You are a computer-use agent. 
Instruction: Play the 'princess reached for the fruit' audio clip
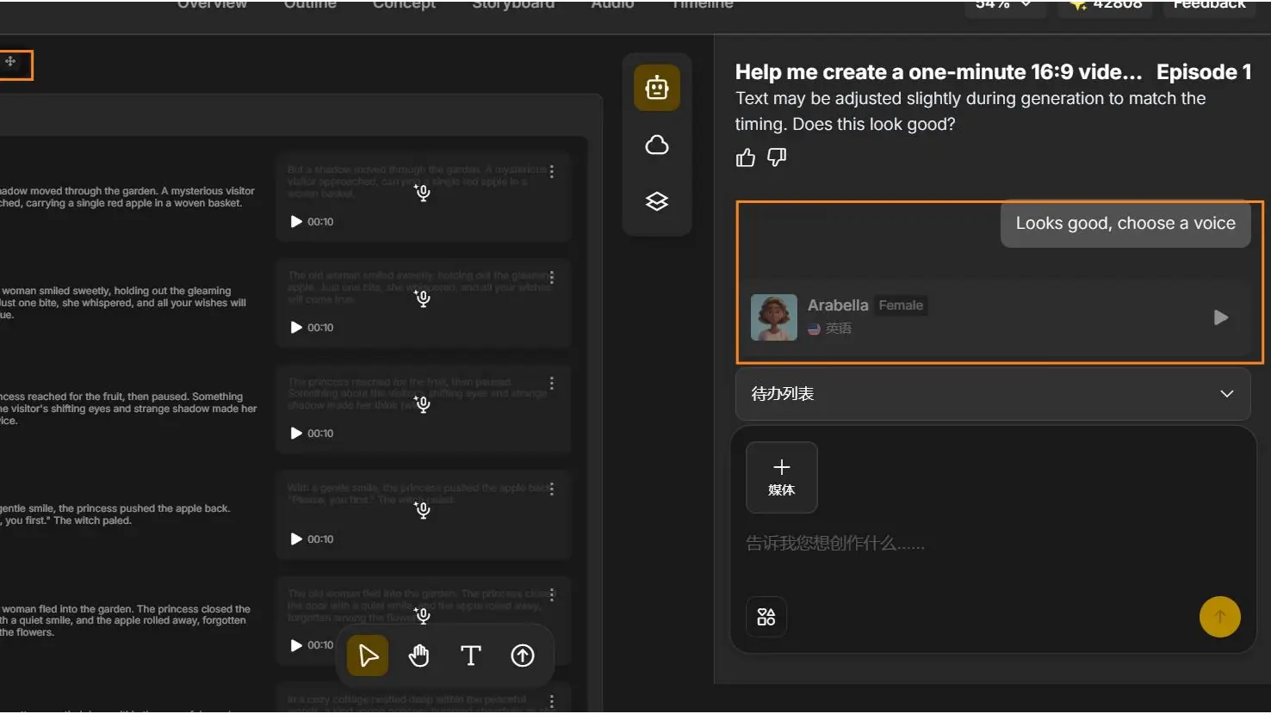296,434
